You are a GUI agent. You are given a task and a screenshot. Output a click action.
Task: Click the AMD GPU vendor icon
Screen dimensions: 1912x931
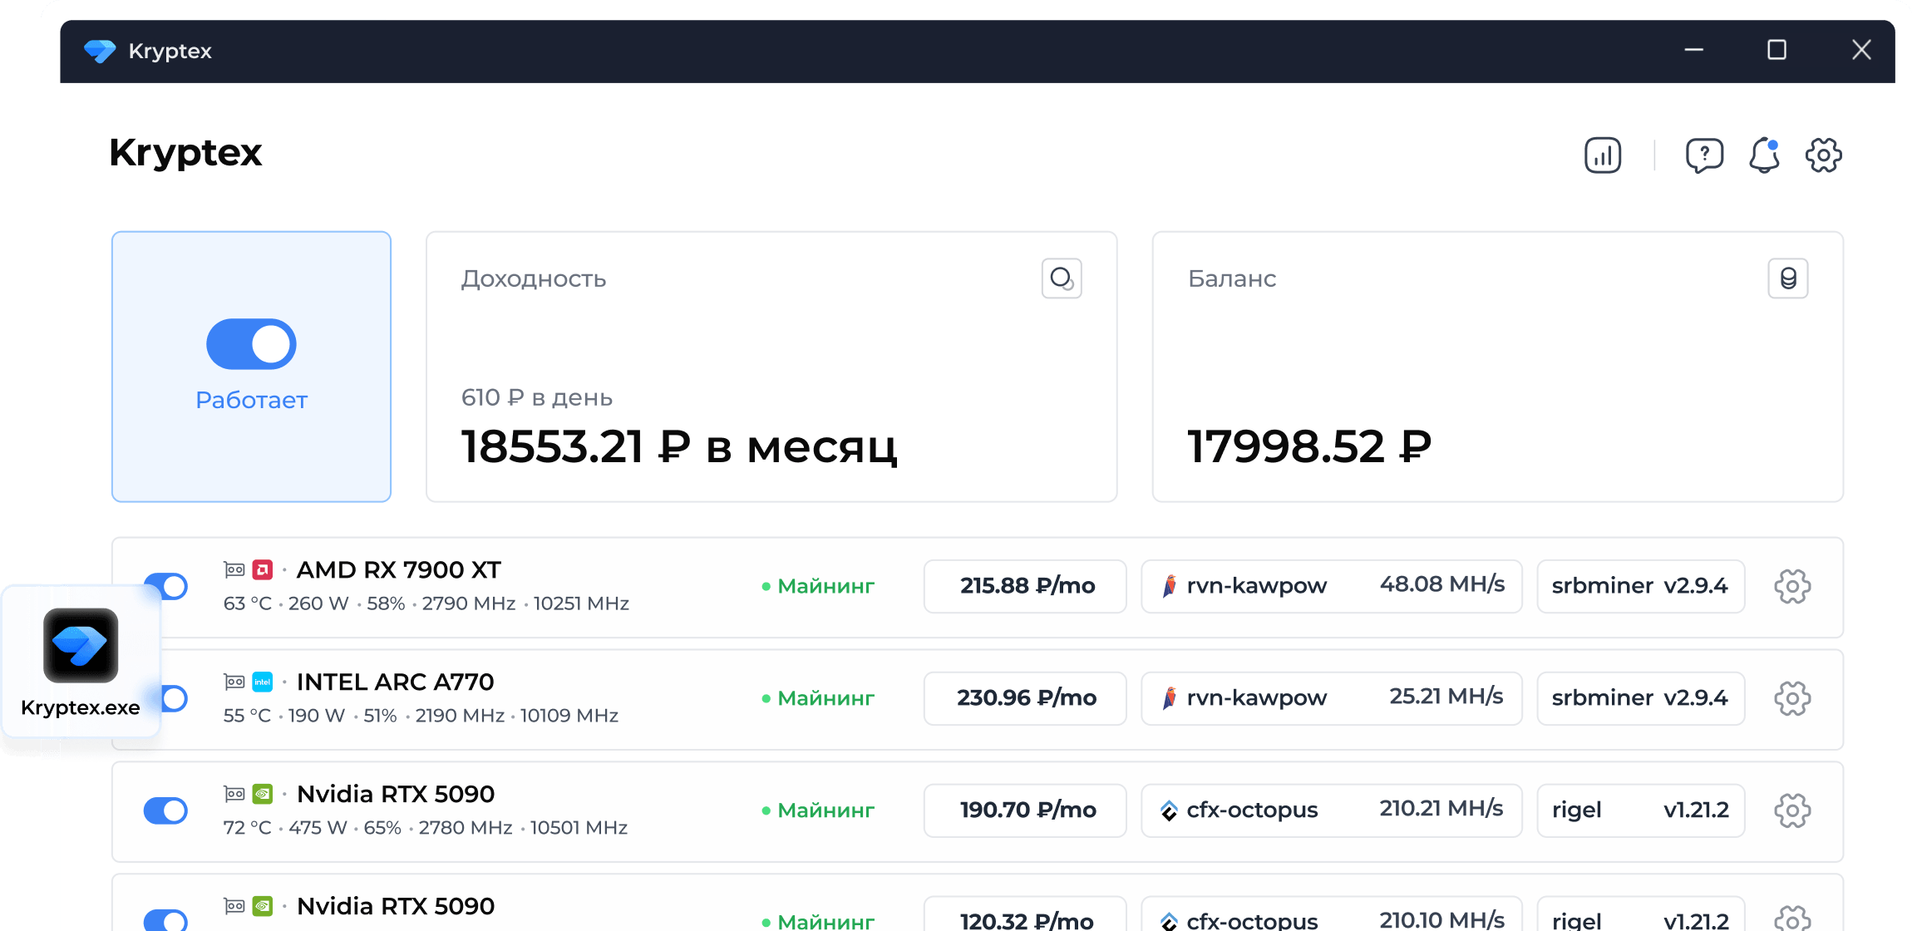pos(263,569)
